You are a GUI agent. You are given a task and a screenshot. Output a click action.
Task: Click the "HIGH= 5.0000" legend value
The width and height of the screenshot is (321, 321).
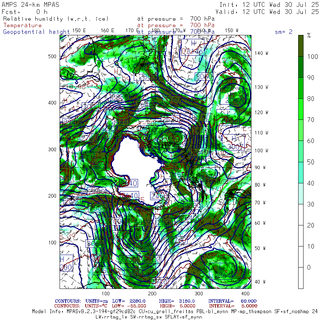(x=178, y=306)
